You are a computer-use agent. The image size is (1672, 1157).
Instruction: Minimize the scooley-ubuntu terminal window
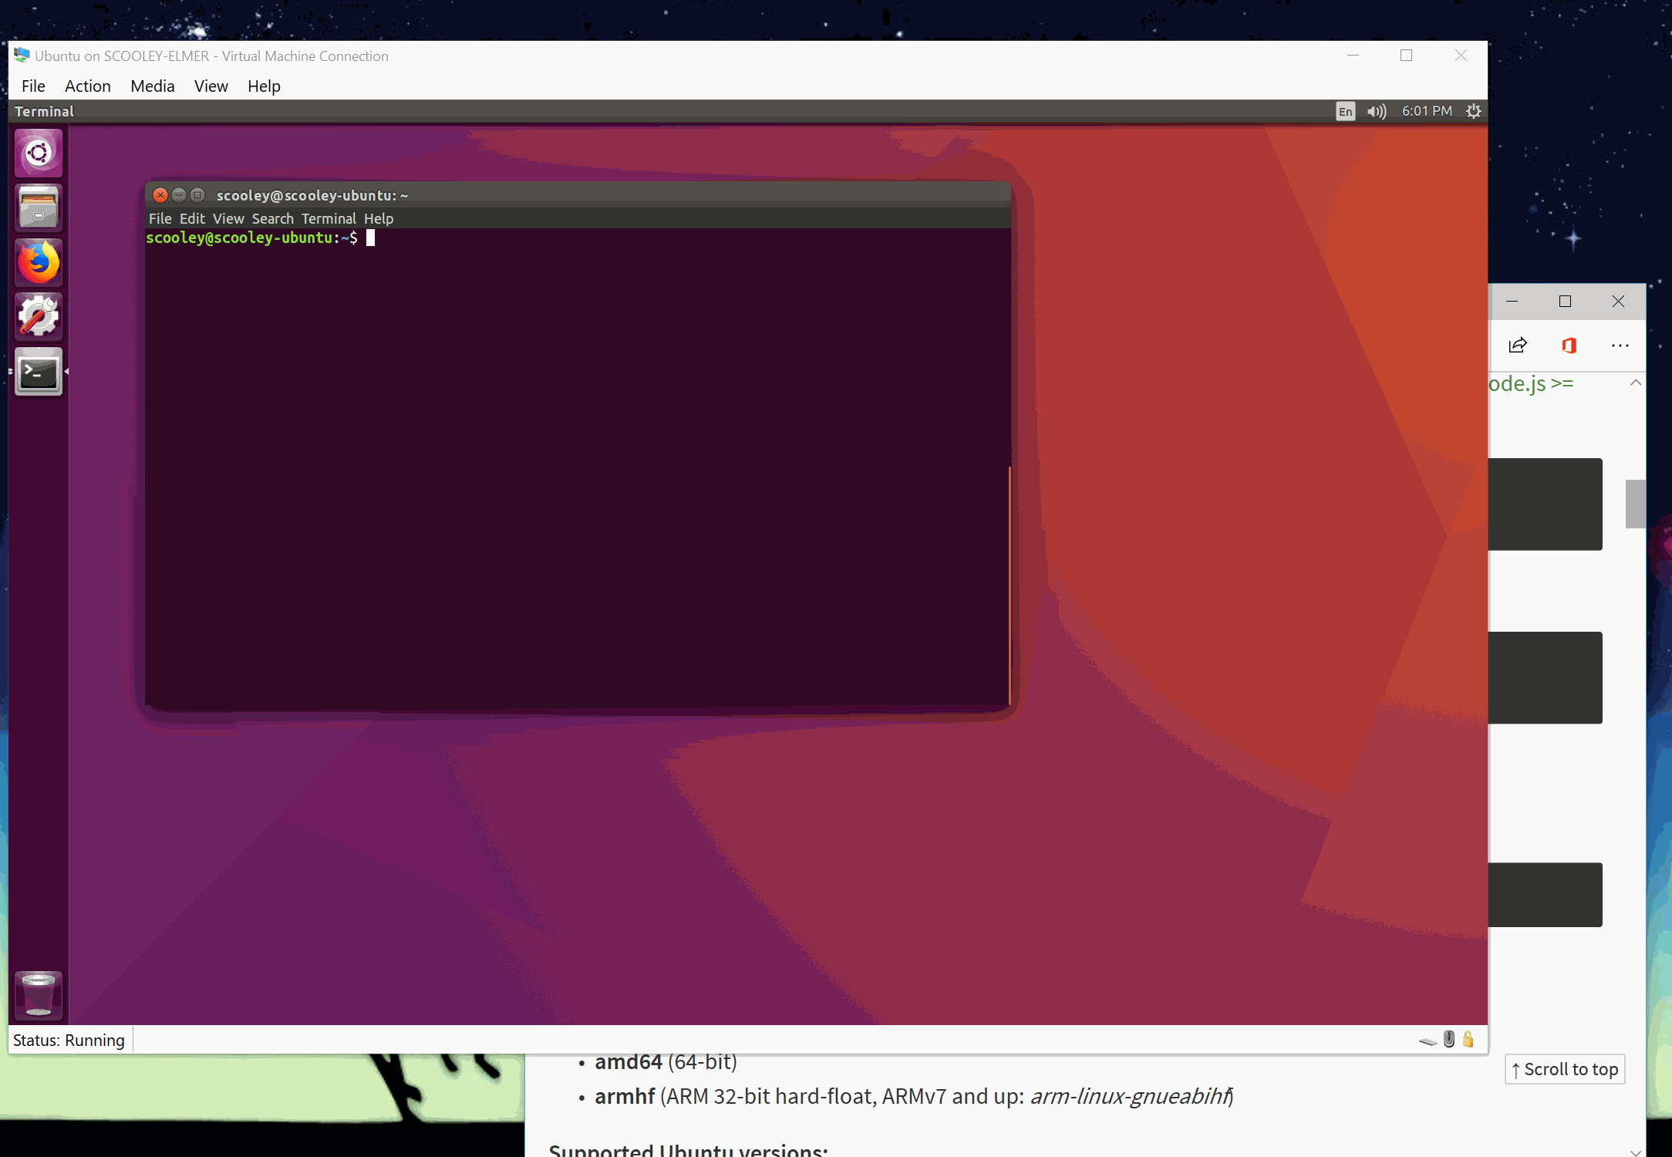(179, 195)
